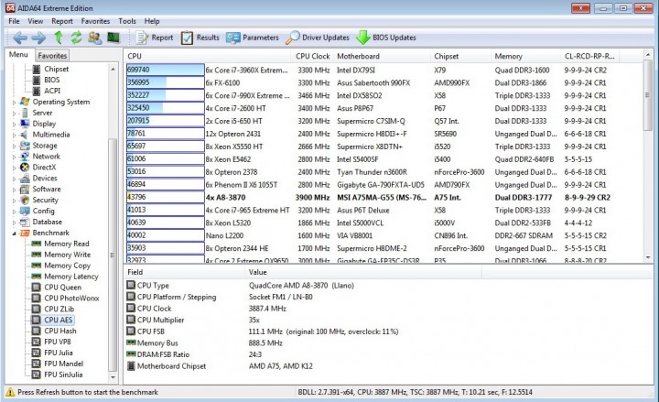Open the FPU VP8 benchmark
This screenshot has height=402, width=659.
pyautogui.click(x=57, y=342)
